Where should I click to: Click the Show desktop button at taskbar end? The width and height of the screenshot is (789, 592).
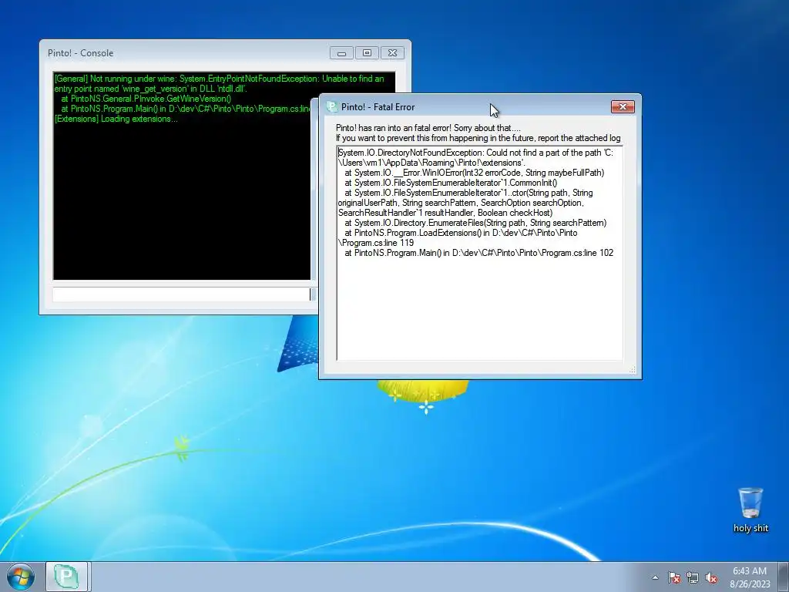(784, 577)
